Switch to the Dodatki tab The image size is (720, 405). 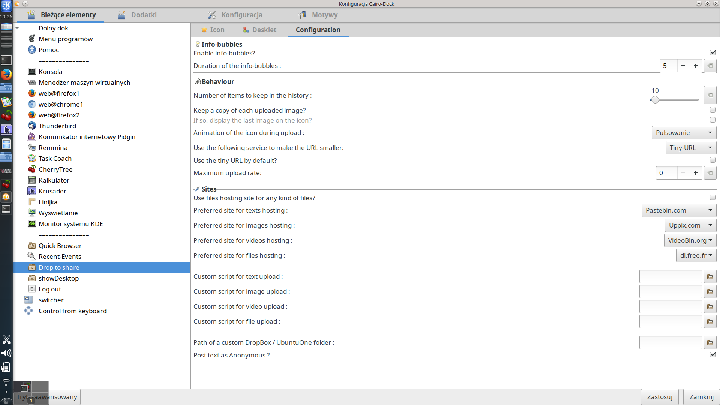pyautogui.click(x=138, y=15)
